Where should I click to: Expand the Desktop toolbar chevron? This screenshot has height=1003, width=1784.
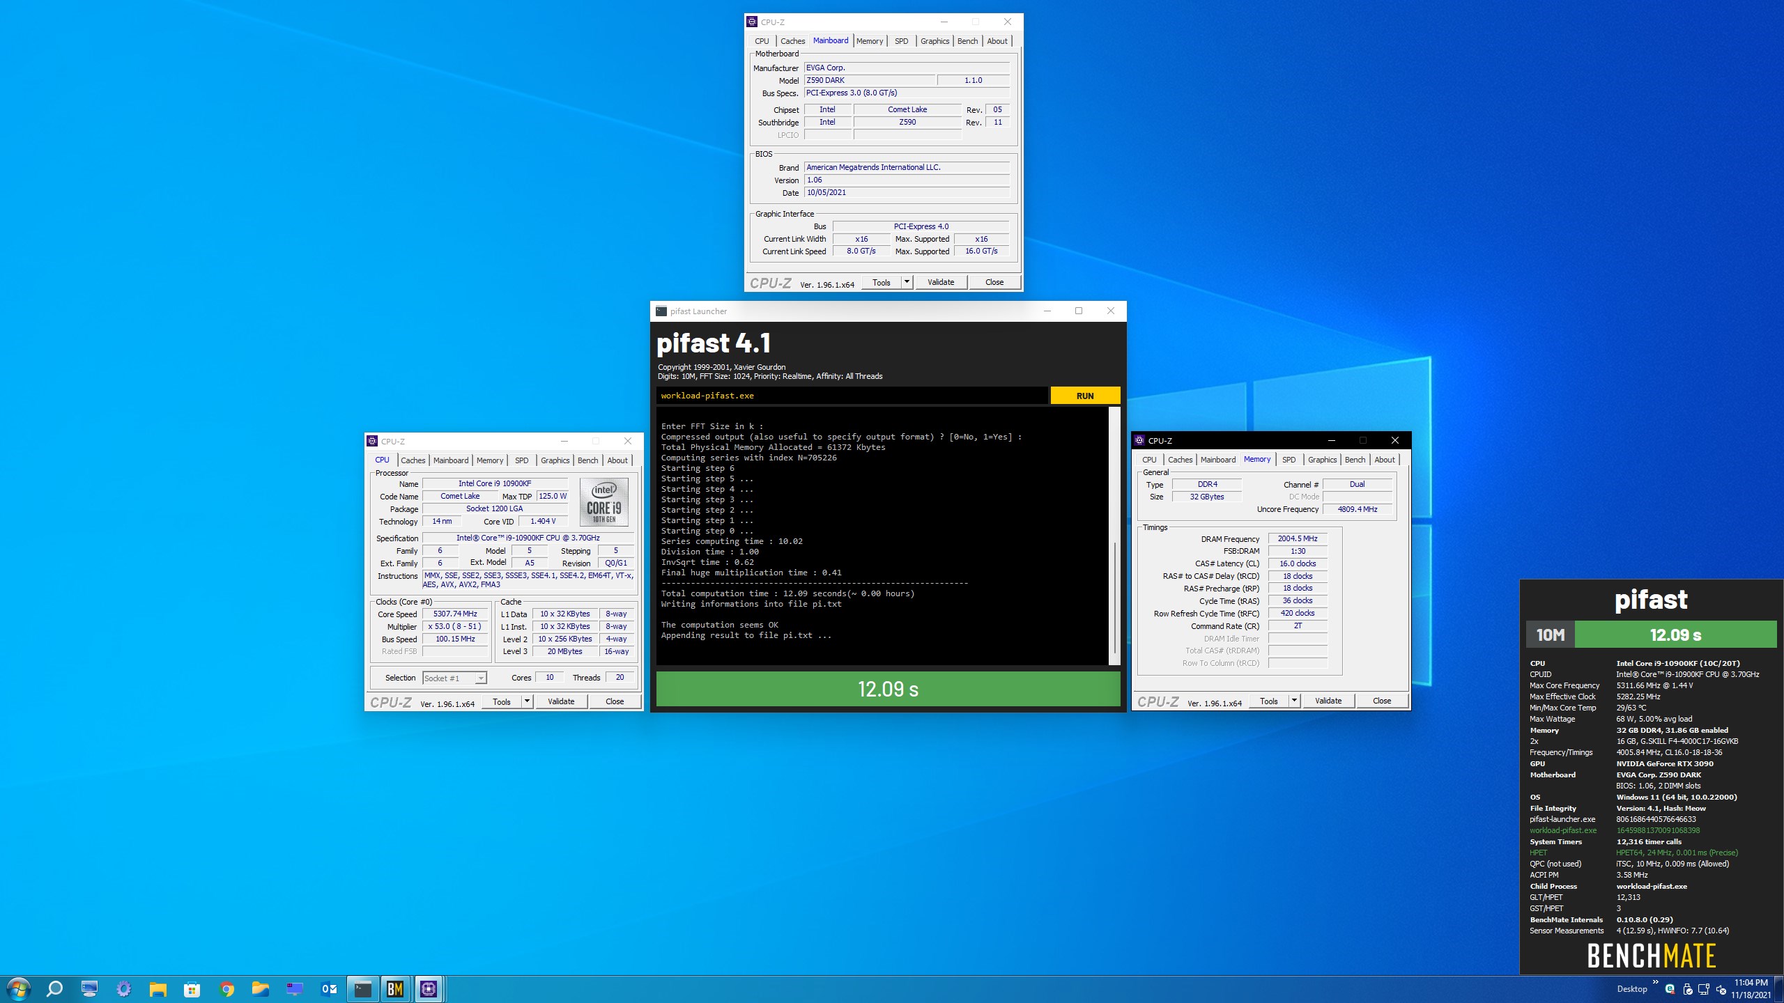pos(1655,983)
